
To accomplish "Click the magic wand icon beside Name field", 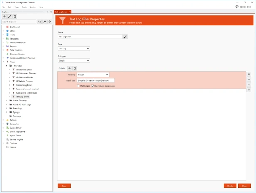I will tap(126, 37).
